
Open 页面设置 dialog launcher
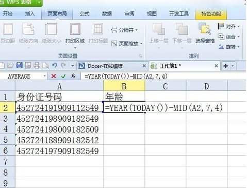140,56
